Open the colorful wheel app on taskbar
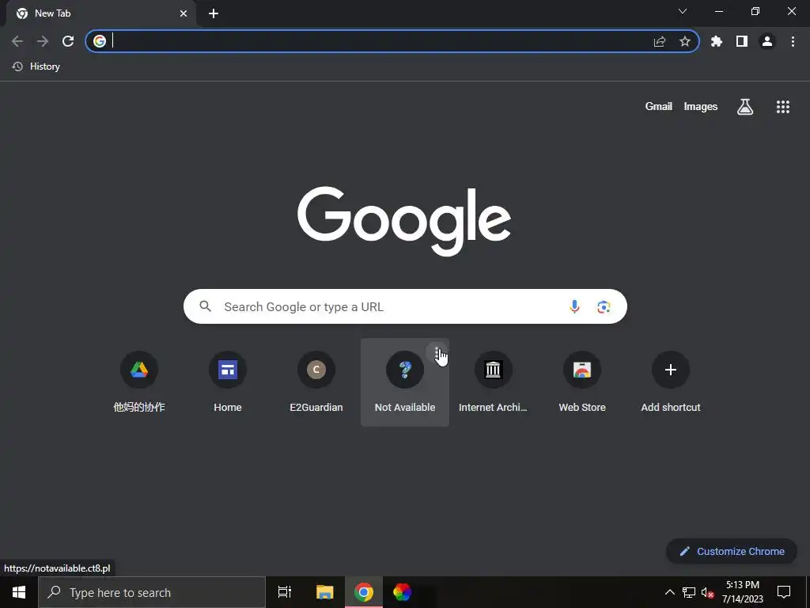The image size is (810, 608). [x=403, y=592]
